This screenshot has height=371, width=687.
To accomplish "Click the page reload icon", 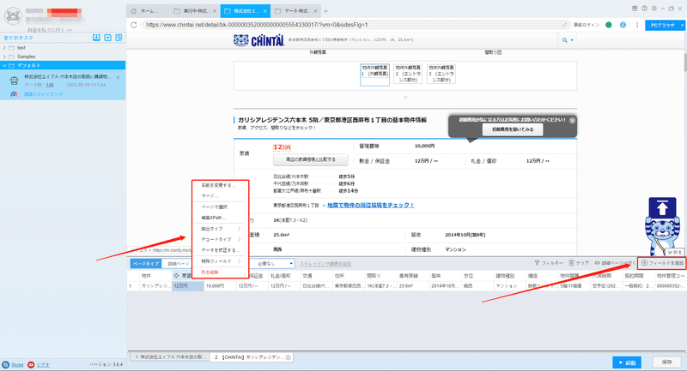I will [x=134, y=25].
